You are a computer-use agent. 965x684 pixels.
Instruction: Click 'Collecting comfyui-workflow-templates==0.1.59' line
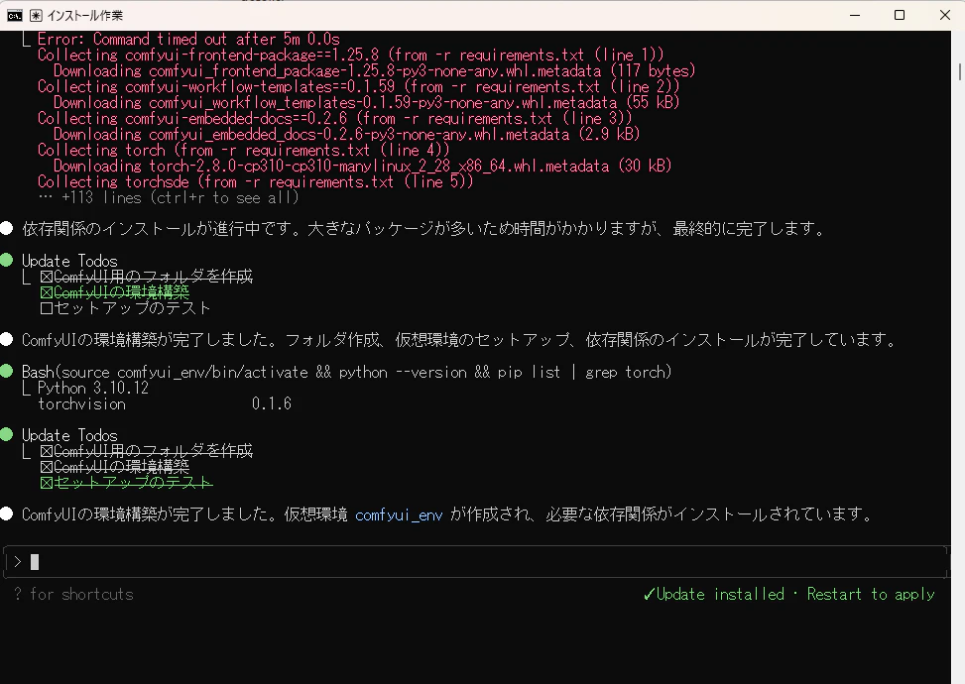[x=358, y=86]
